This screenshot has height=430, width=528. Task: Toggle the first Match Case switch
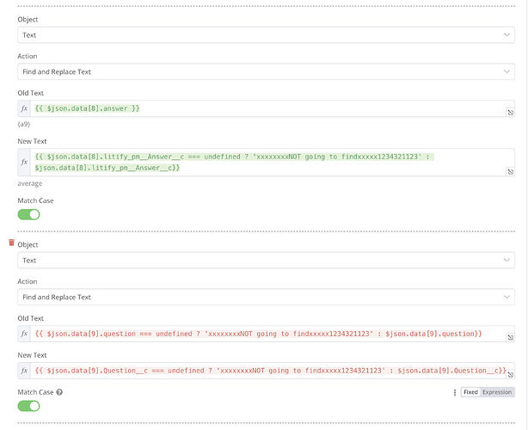[x=29, y=214]
